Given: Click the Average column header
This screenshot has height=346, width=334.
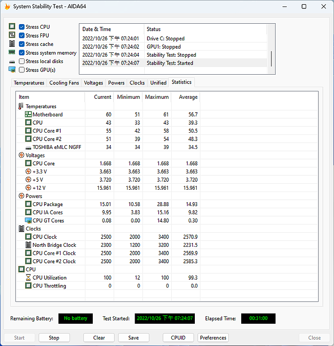Looking at the screenshot, I should (x=186, y=97).
